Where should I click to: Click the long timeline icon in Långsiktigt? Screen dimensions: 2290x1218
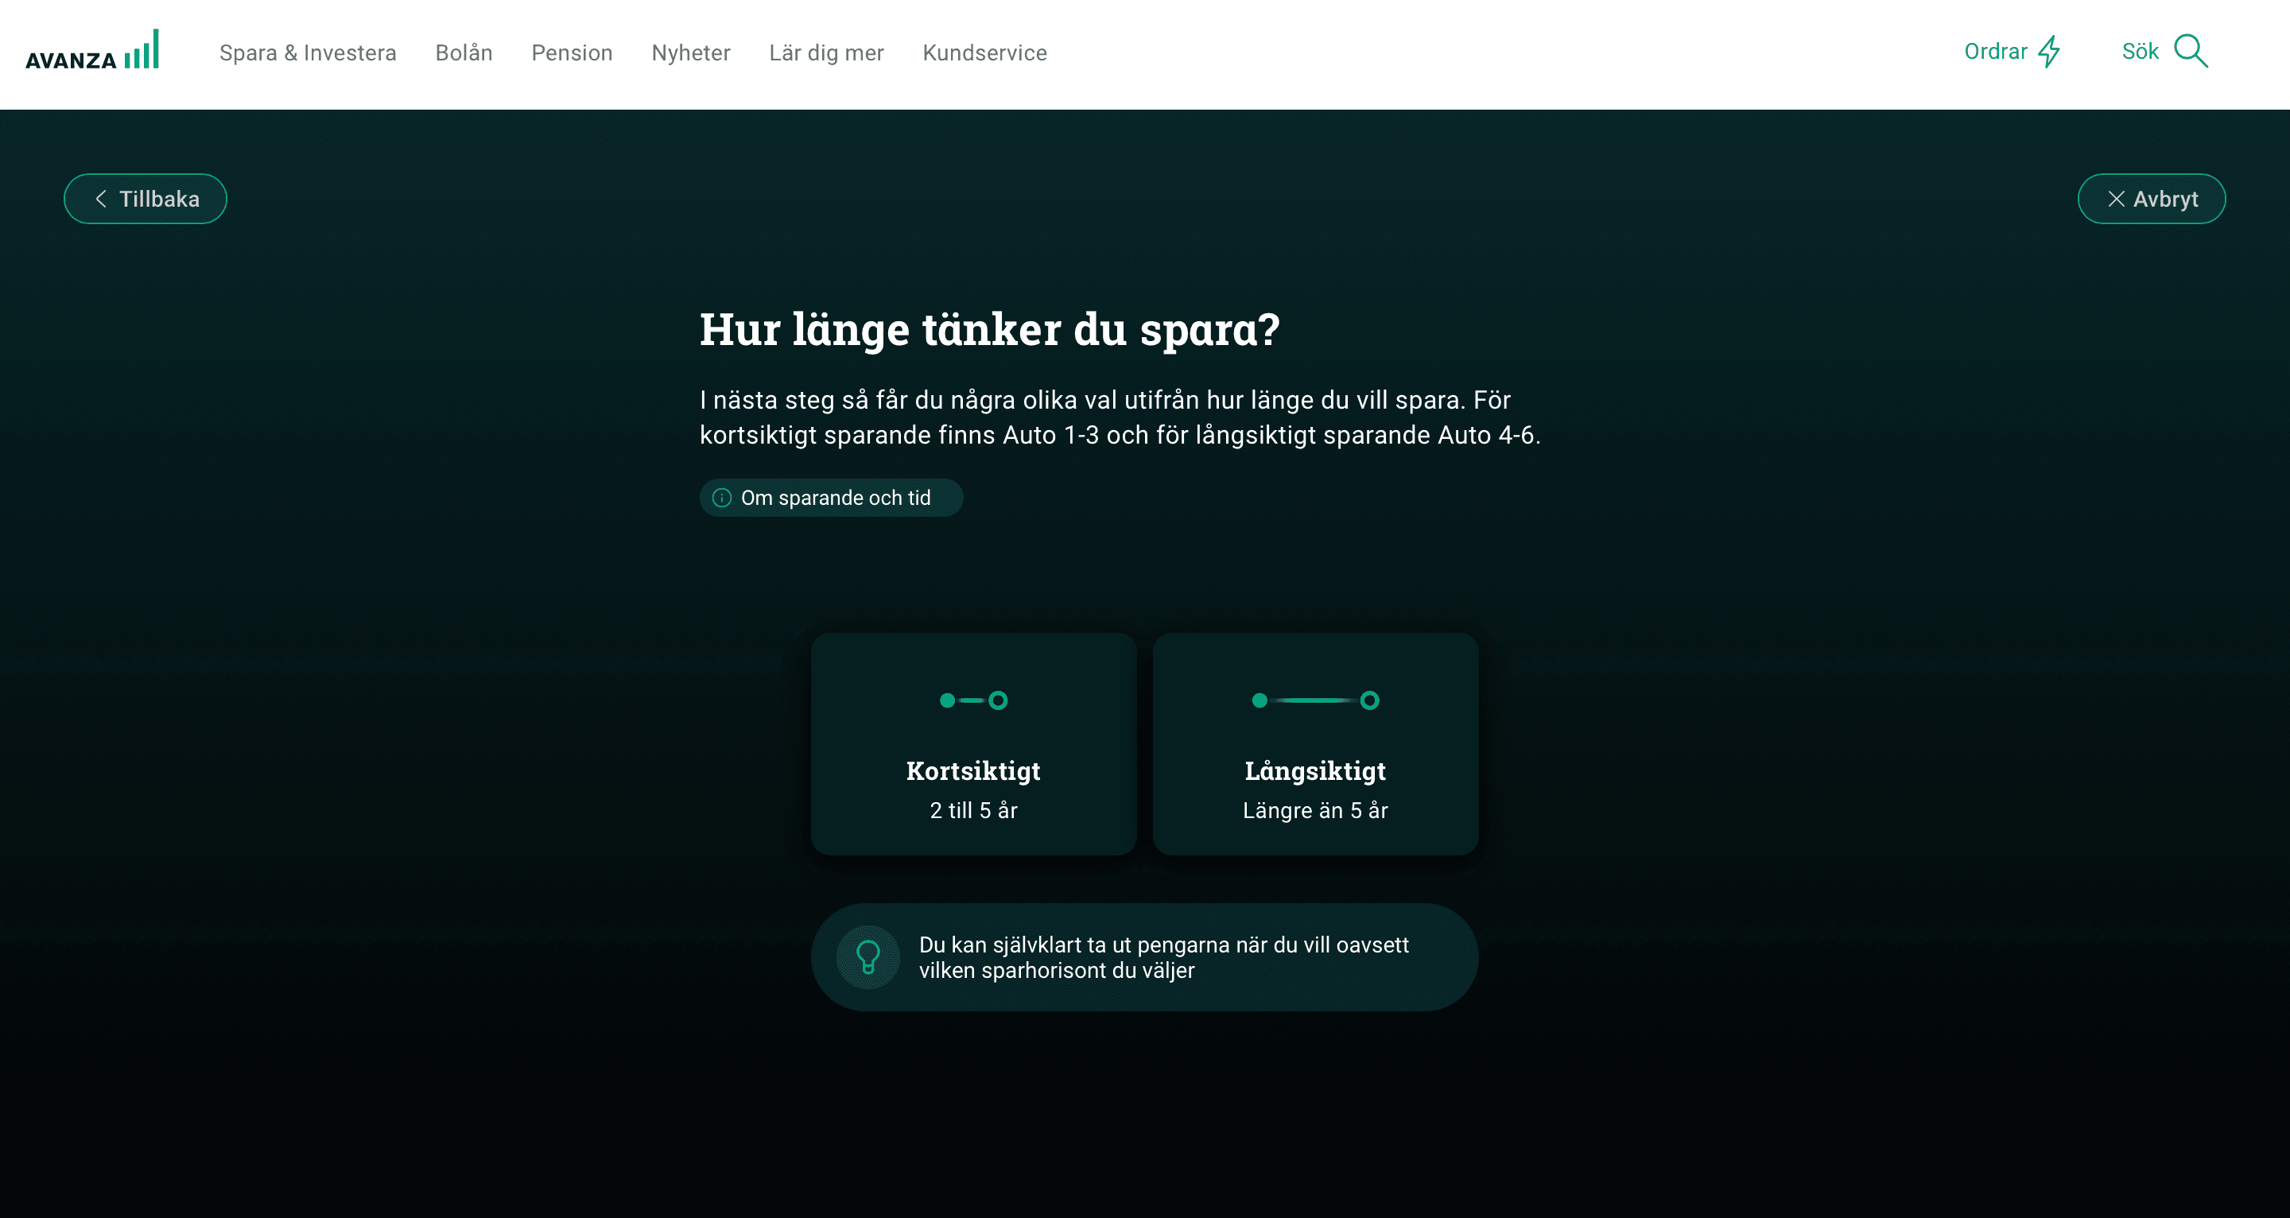pos(1315,700)
